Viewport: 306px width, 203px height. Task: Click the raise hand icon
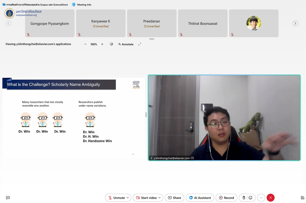[244, 198]
